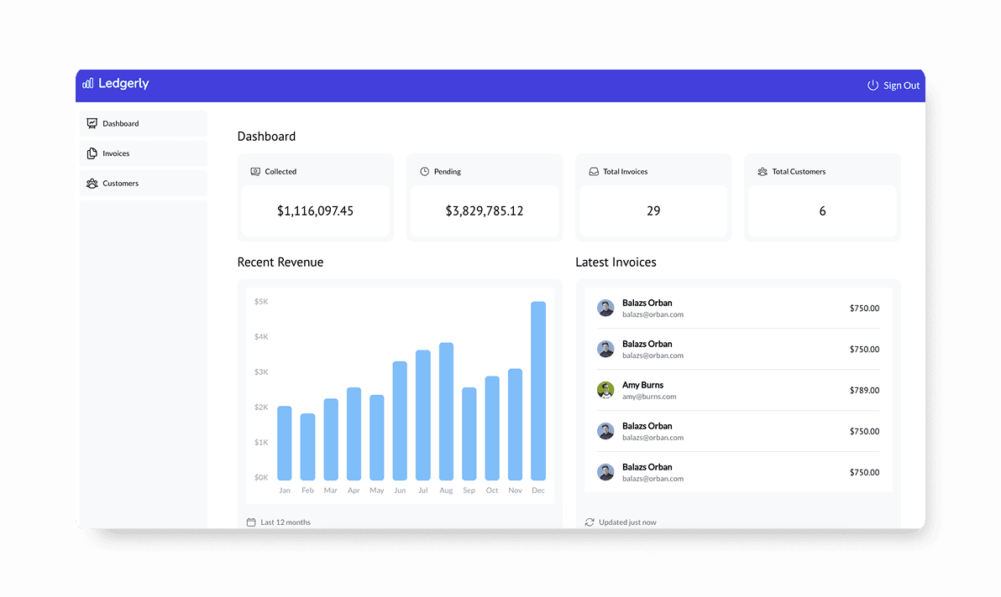Click the refresh icon beside Updated just now

(590, 522)
